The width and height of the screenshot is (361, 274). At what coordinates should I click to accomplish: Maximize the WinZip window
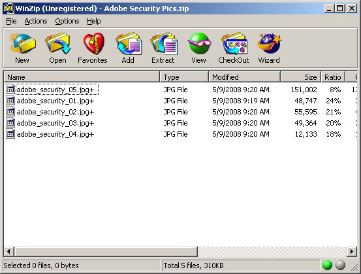(340, 9)
